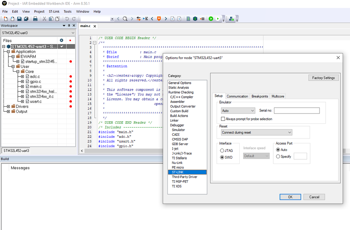Viewport: 350px width, 230px height.
Task: Expand the main.c node in the tree
Action: click(x=22, y=87)
